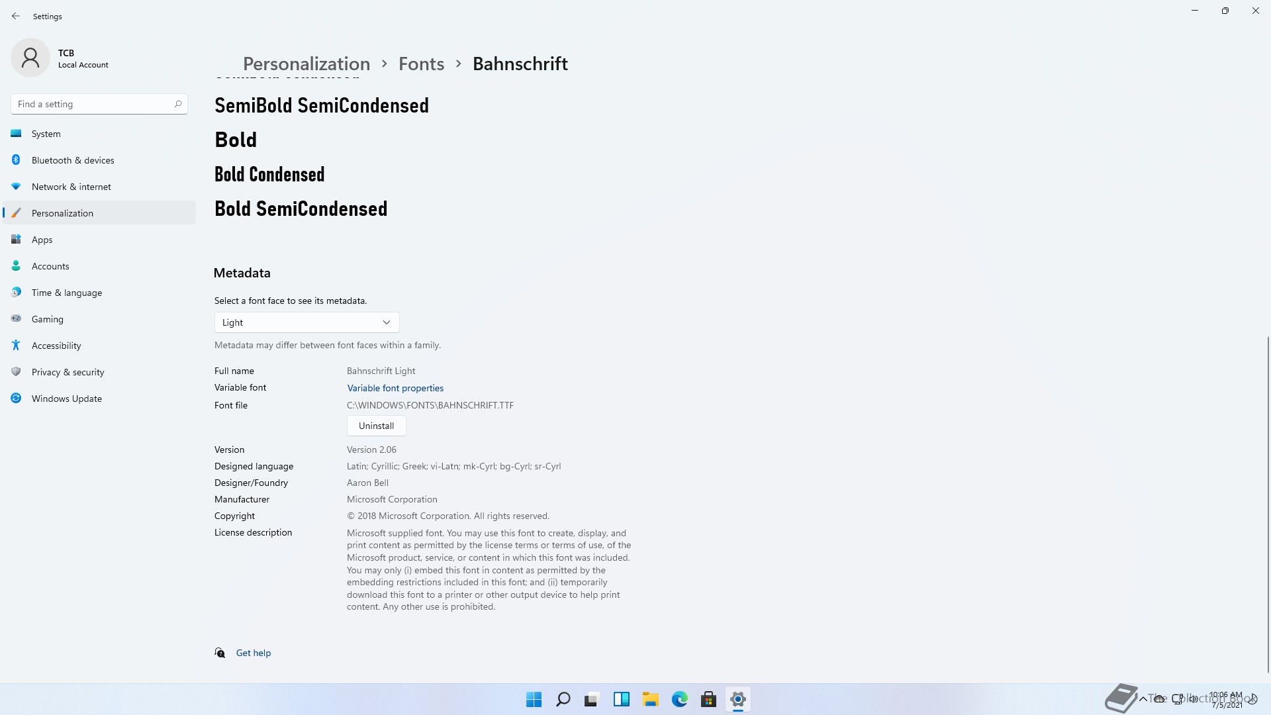Click the Personalization paintbrush icon
The height and width of the screenshot is (715, 1271).
tap(16, 213)
